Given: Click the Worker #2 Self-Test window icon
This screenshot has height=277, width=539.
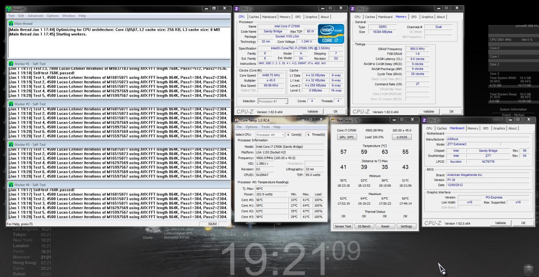Looking at the screenshot, I should pyautogui.click(x=11, y=104).
